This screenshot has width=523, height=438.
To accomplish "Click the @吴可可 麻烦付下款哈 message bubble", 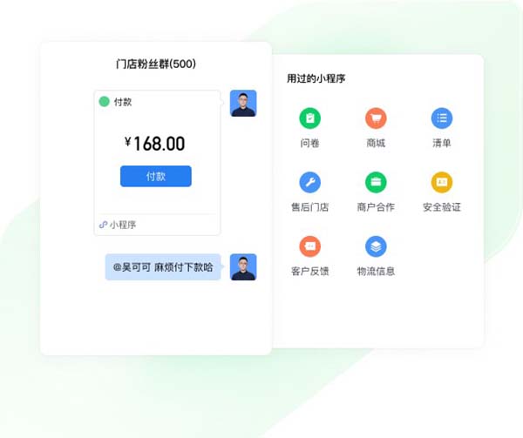I will pyautogui.click(x=163, y=267).
